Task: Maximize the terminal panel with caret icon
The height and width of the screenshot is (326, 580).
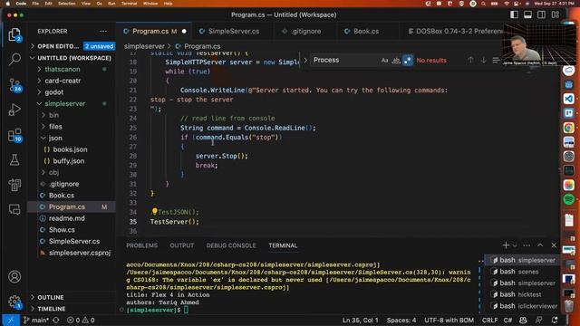Action: pos(540,245)
